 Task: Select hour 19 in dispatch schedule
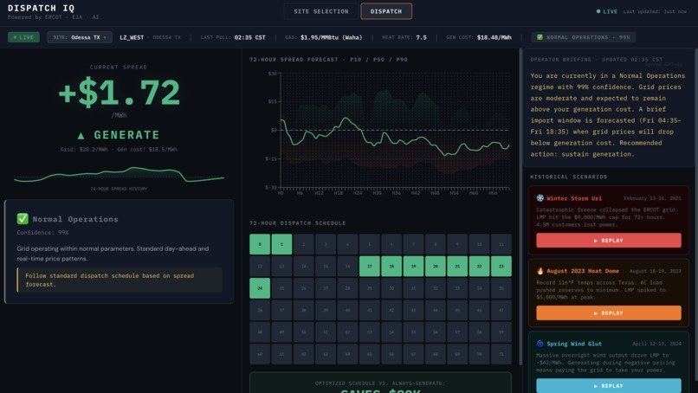coord(414,266)
